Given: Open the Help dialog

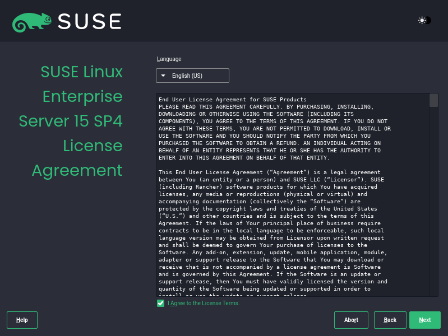Looking at the screenshot, I should [22, 320].
